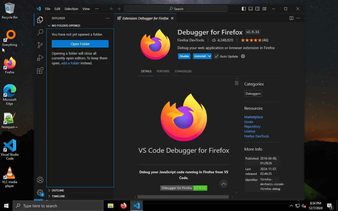Open the Repository resource link

tap(252, 126)
